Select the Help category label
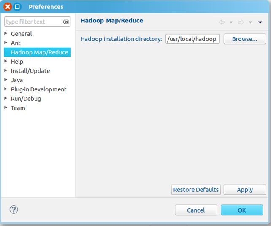The height and width of the screenshot is (226, 271). coord(17,62)
